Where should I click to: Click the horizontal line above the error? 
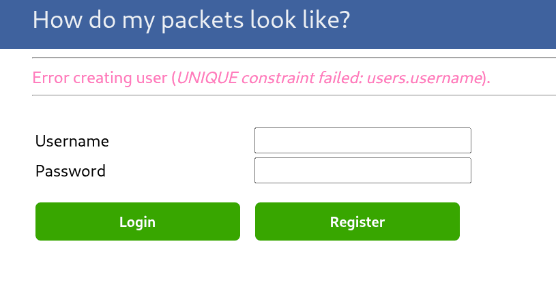tap(293, 58)
